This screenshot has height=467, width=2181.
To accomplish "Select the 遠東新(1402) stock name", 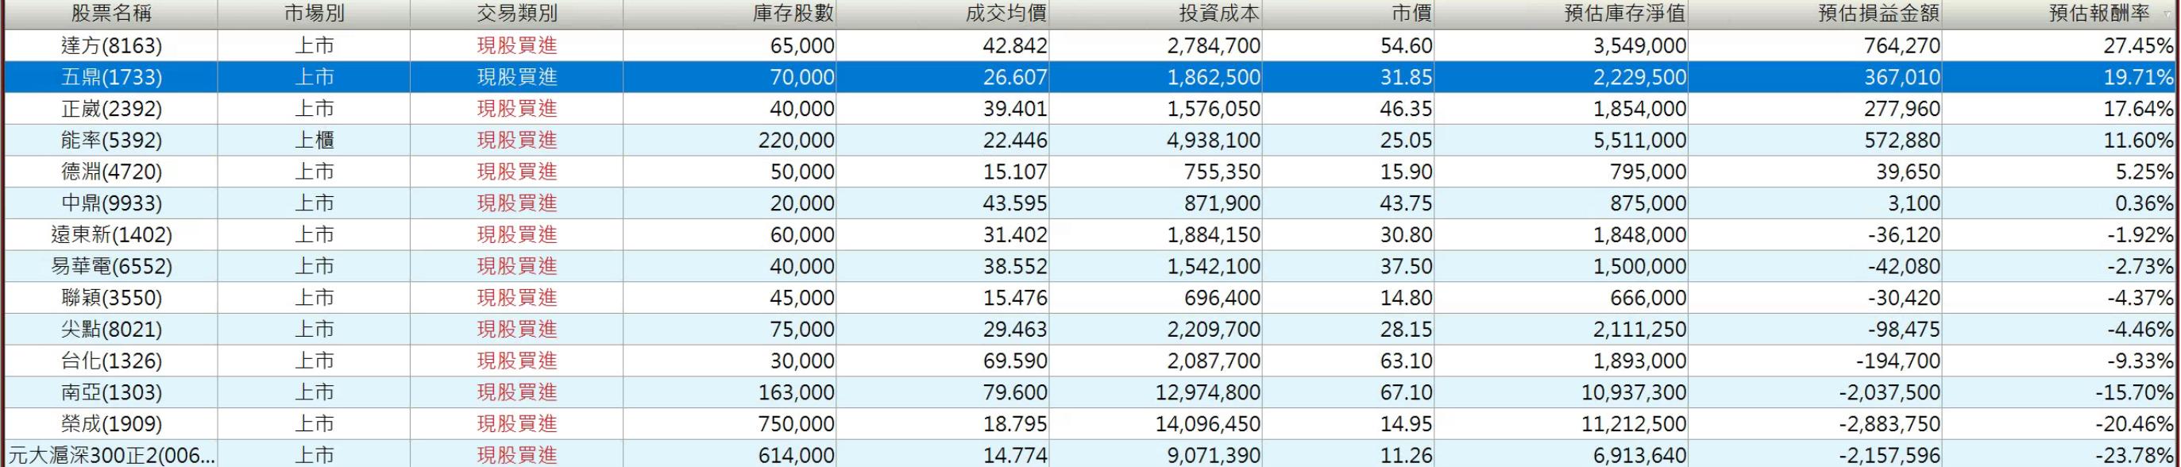I will click(x=111, y=235).
